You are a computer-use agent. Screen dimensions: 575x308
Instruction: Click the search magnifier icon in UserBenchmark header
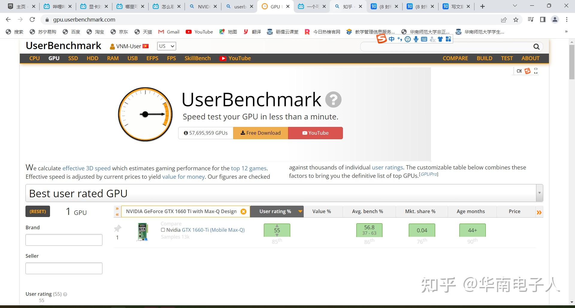pos(536,47)
